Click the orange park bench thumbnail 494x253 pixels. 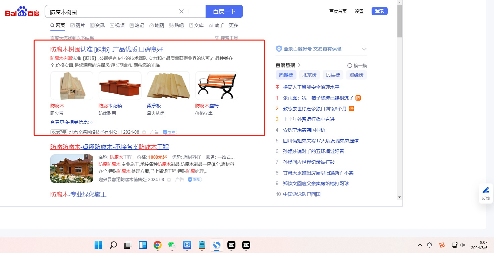[217, 86]
